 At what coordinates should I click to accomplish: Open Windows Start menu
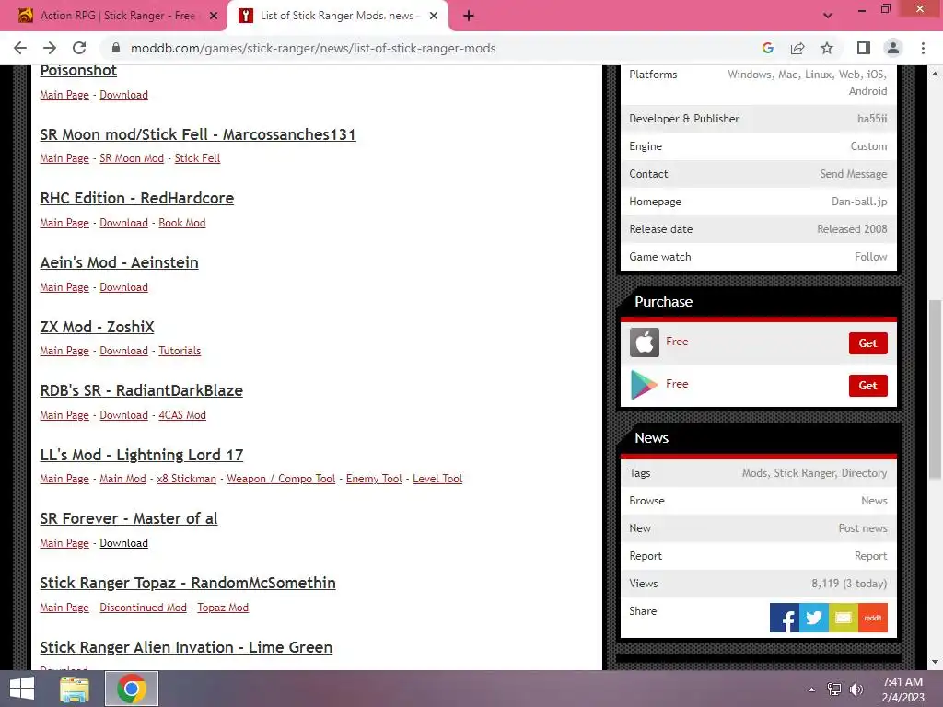22,689
